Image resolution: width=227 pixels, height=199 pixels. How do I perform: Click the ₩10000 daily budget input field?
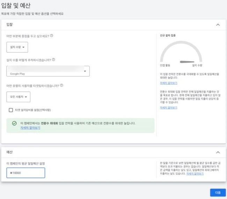click(x=26, y=173)
